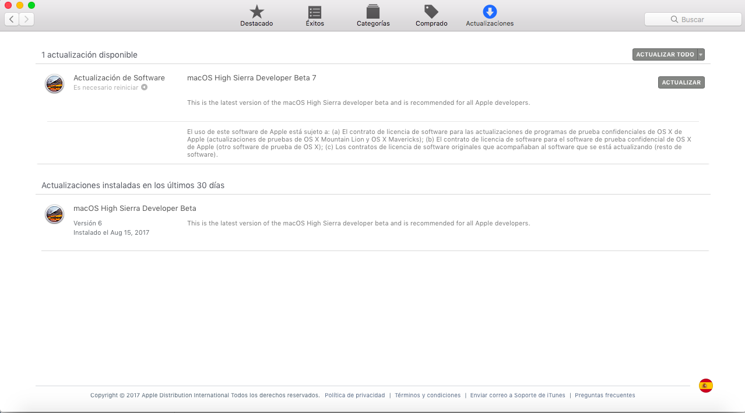Go forward with the right arrow
Viewport: 745px width, 413px height.
tap(27, 19)
